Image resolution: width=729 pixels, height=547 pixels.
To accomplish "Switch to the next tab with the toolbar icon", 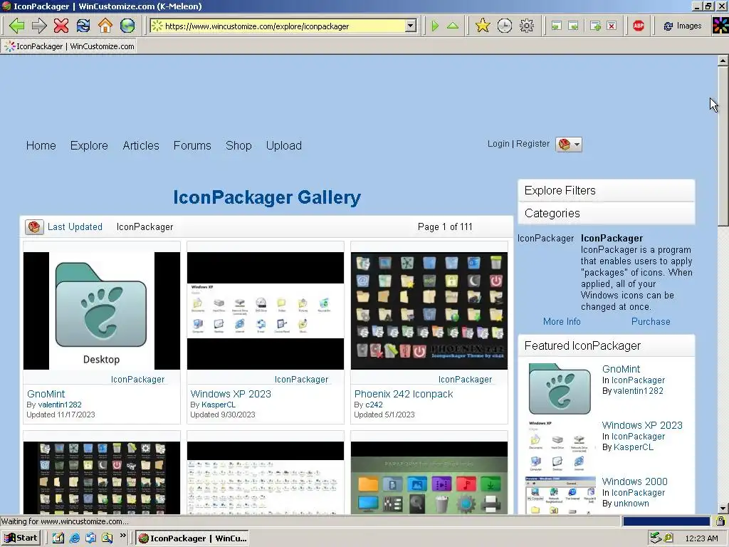I will tap(574, 26).
